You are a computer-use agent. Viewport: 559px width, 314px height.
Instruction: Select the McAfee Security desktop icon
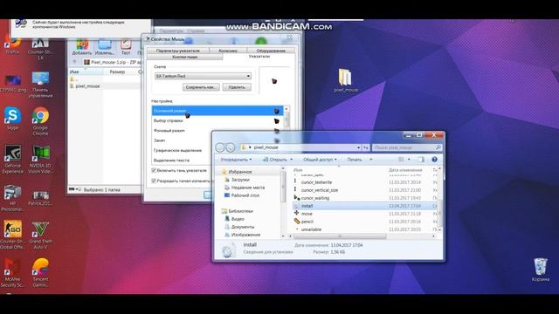click(x=12, y=273)
